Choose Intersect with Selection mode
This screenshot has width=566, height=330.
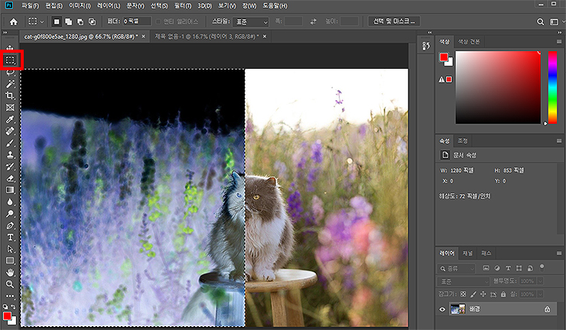(92, 21)
